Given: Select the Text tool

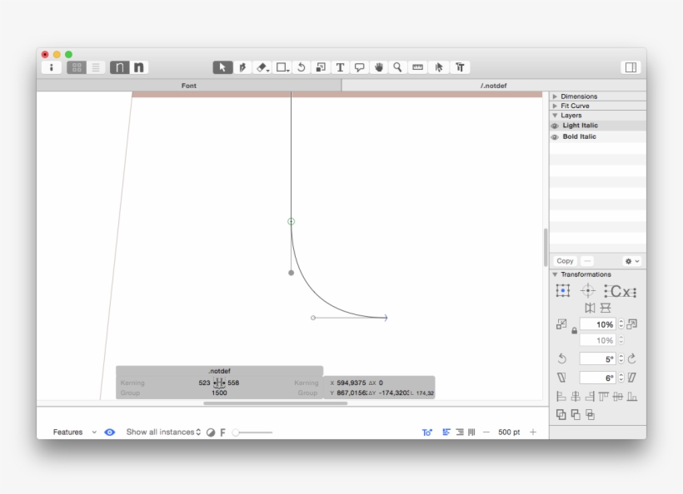Looking at the screenshot, I should point(340,67).
